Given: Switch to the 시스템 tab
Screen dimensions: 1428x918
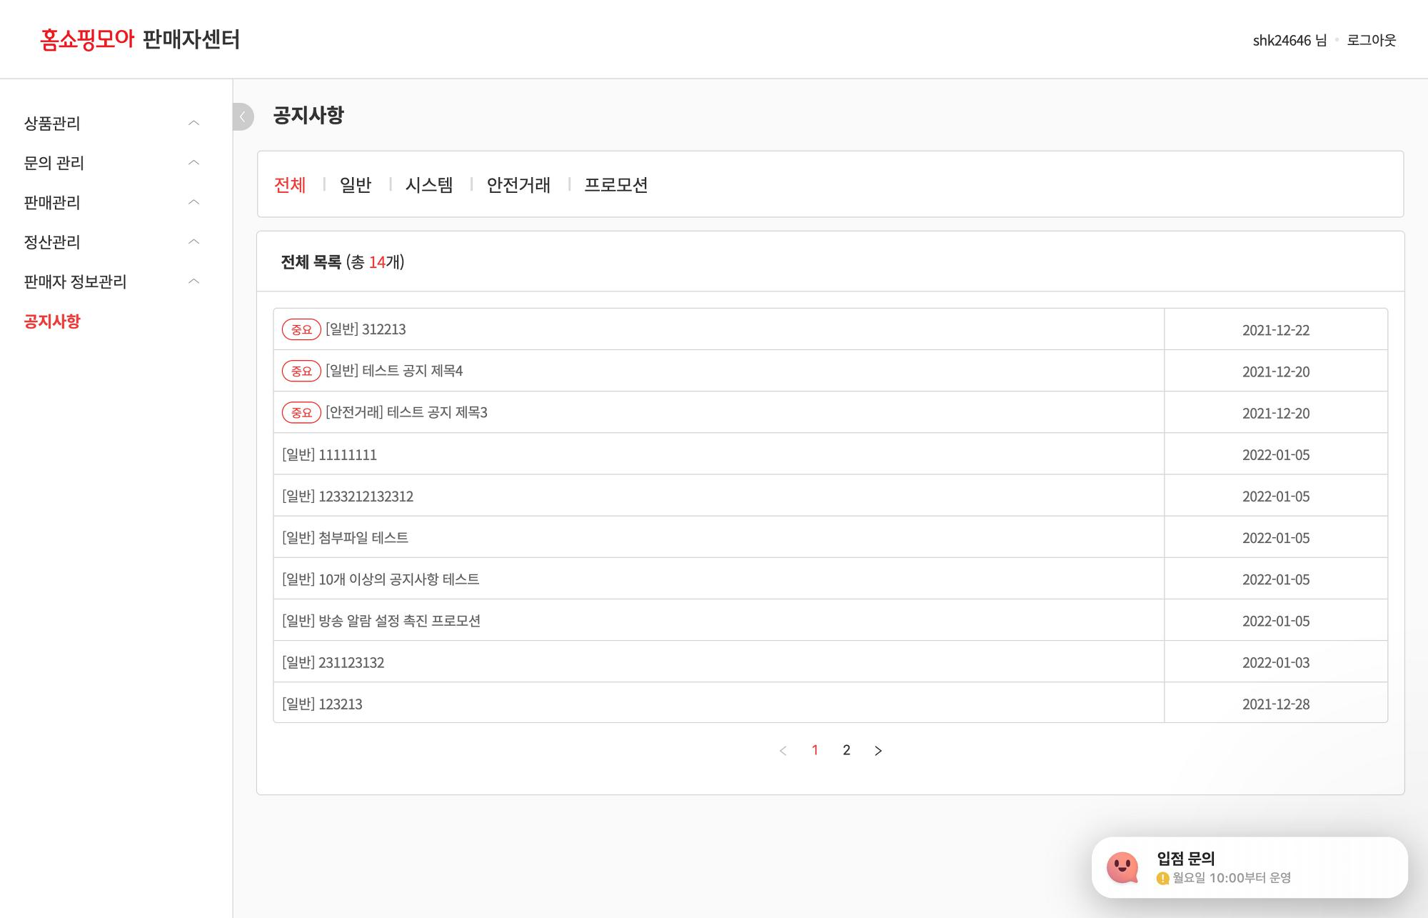Looking at the screenshot, I should pyautogui.click(x=429, y=185).
